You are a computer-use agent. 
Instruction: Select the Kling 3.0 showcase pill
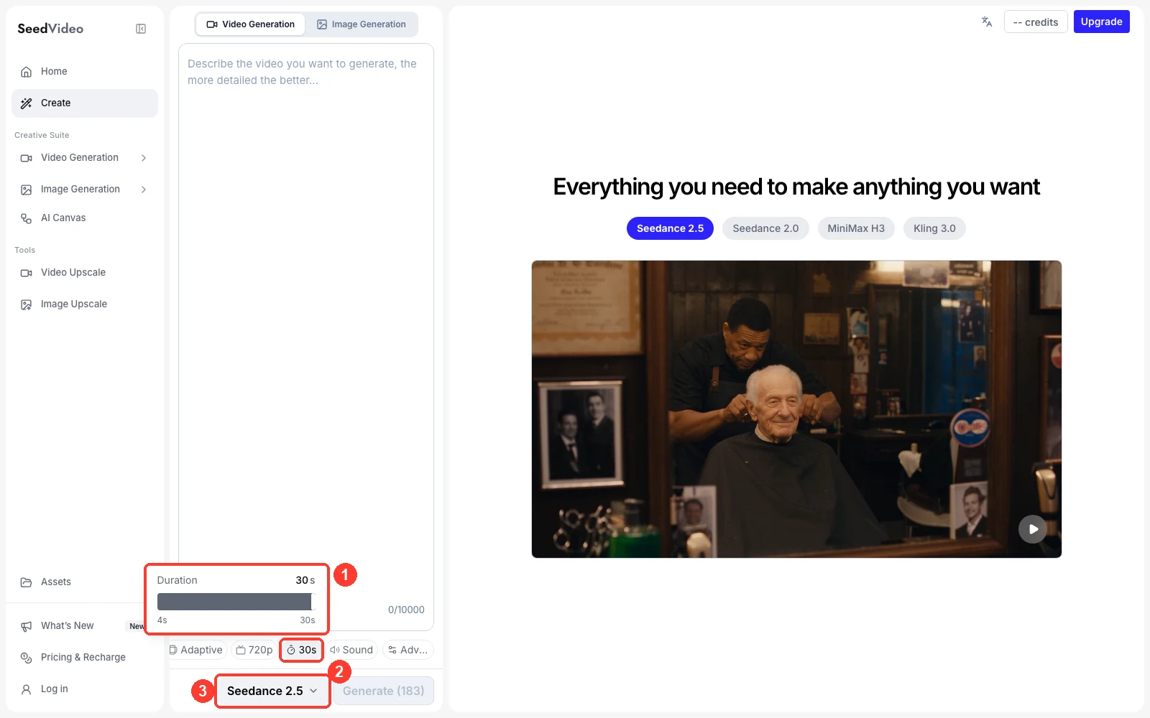coord(934,228)
